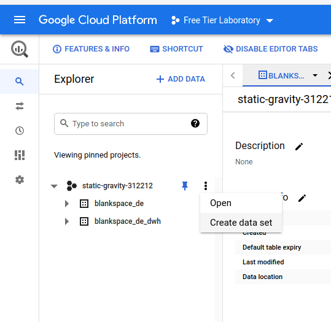Screen dimensions: 331x322
Task: Click the Default table expiry row
Action: (283, 247)
